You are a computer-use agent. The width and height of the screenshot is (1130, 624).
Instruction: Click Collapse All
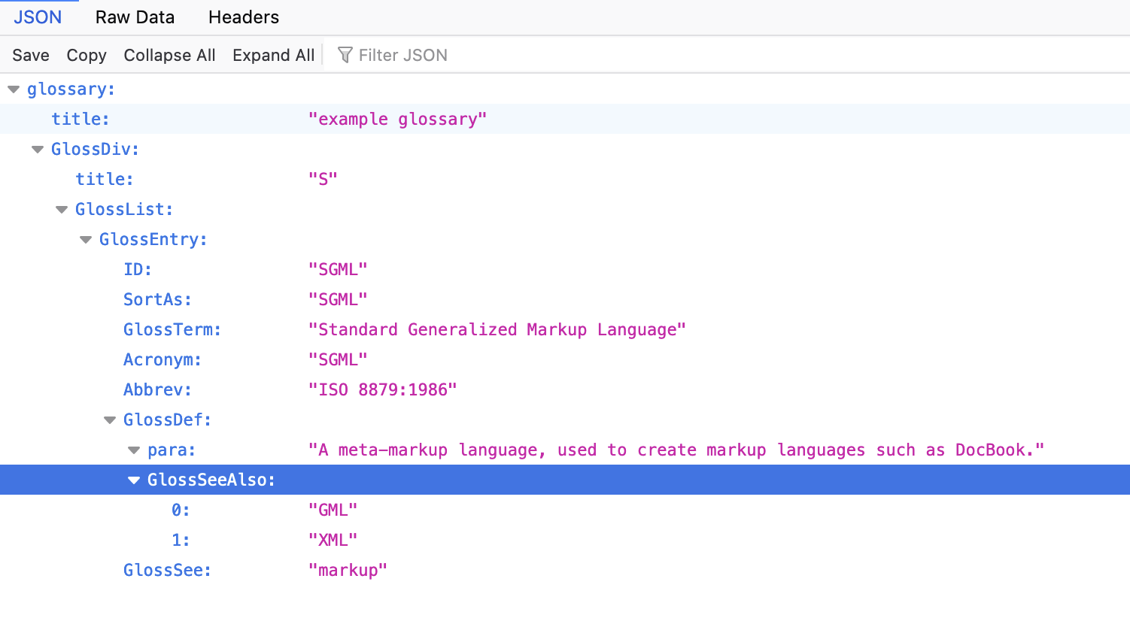pos(169,54)
